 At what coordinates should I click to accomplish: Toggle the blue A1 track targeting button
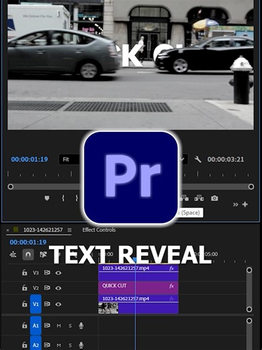(x=36, y=325)
